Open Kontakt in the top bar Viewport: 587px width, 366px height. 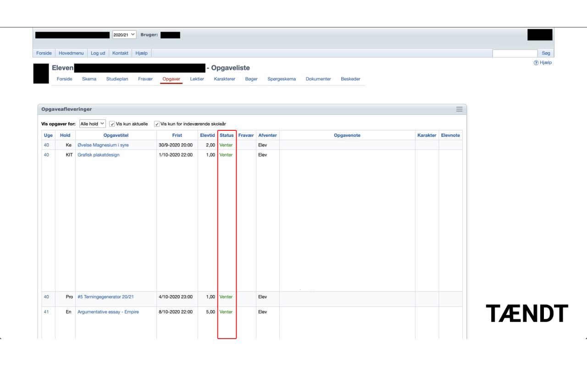tap(120, 53)
